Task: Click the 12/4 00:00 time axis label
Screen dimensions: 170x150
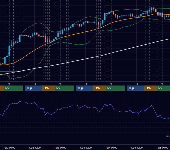Action: [x=111, y=147]
